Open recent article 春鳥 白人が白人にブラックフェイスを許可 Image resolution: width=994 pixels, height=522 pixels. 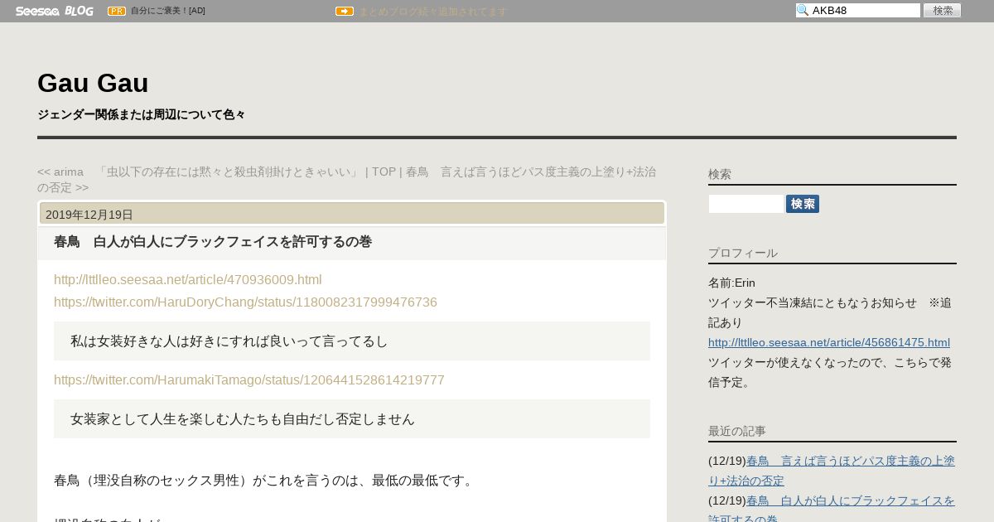coord(832,510)
